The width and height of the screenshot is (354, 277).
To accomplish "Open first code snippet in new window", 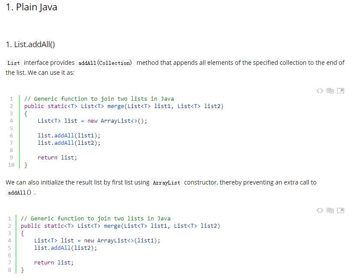I will click(x=341, y=91).
